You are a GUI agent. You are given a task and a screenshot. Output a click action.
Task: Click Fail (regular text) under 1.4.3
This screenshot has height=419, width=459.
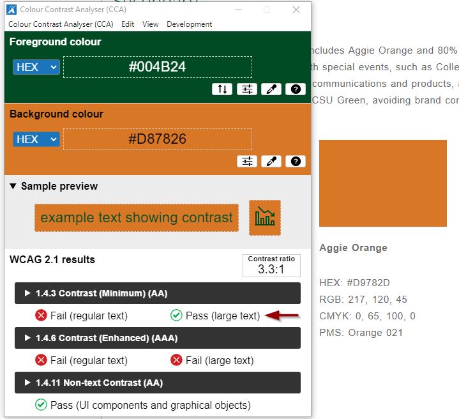(81, 316)
